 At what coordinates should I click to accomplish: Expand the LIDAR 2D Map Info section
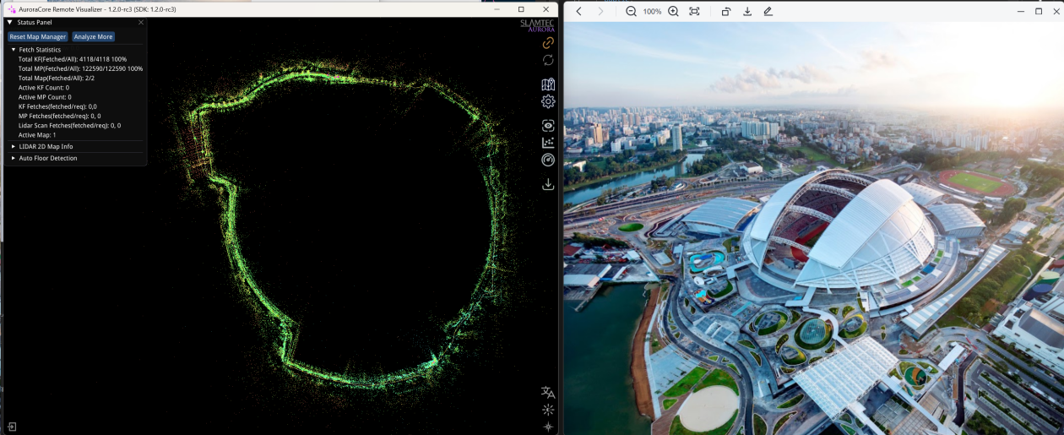click(14, 146)
